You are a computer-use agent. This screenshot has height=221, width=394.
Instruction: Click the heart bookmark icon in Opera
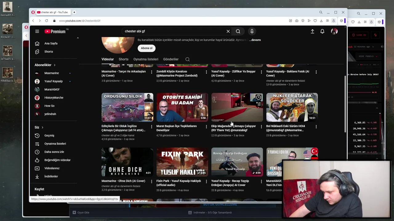[x=315, y=21]
